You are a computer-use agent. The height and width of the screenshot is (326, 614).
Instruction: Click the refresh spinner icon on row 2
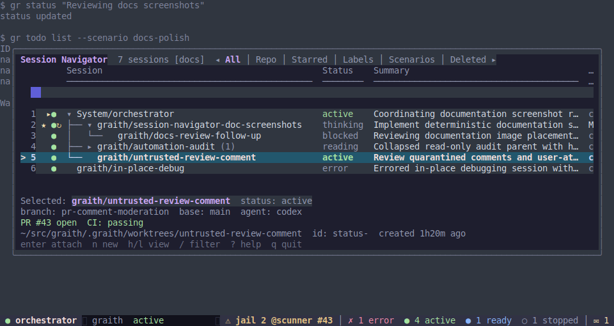point(59,125)
